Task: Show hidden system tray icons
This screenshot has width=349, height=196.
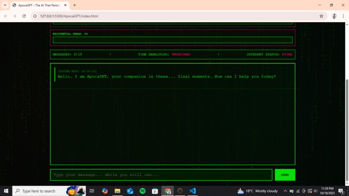Action: coord(285,191)
